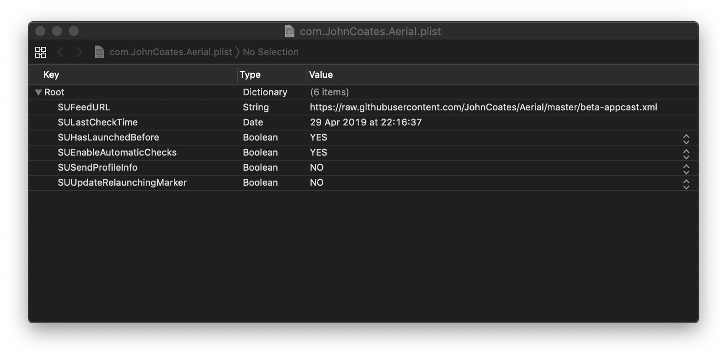727x358 pixels.
Task: Go forward with the right chevron arrow
Action: pos(79,52)
